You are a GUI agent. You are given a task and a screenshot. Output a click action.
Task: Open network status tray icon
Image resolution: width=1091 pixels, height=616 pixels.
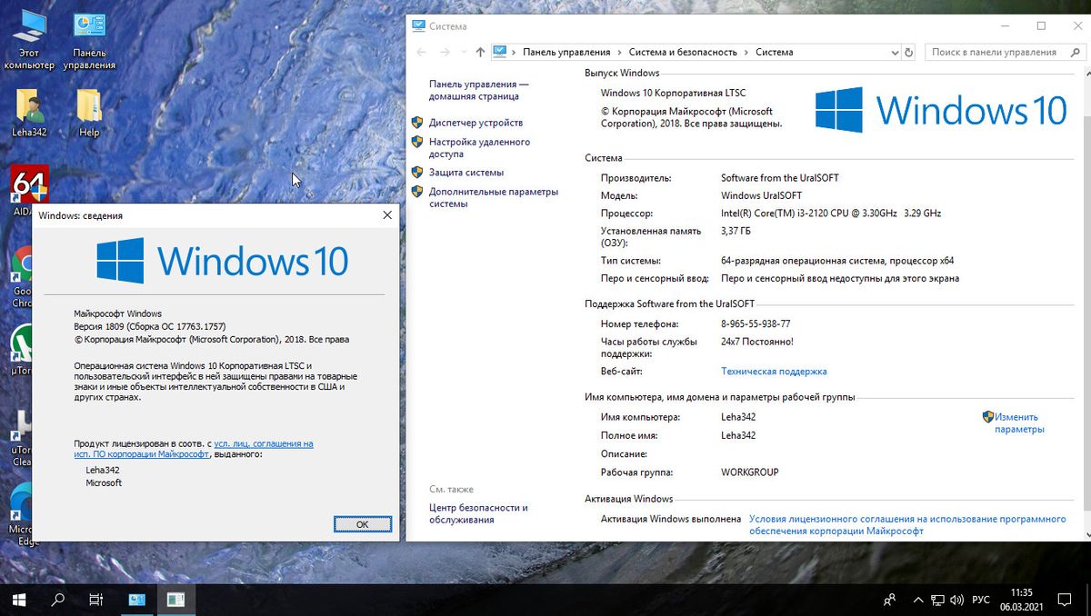click(x=936, y=601)
